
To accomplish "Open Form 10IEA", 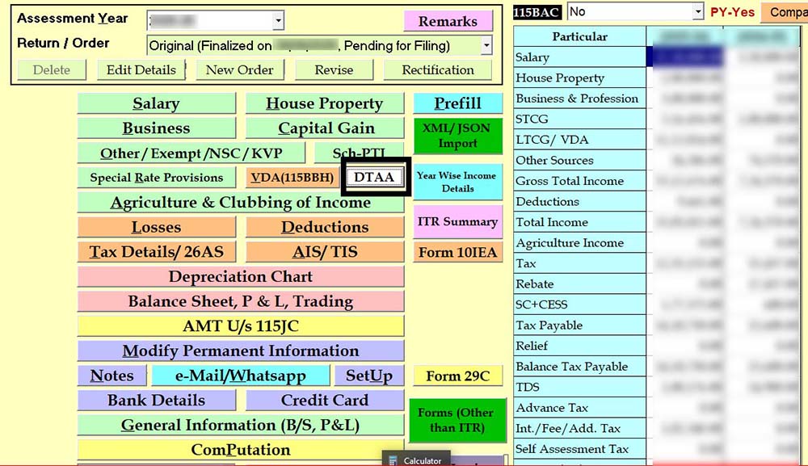I will click(x=457, y=252).
